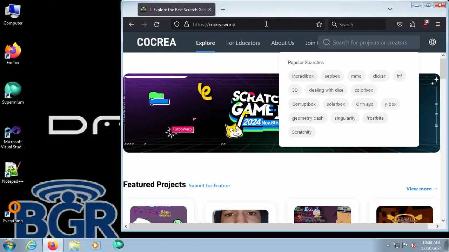
Task: Click the cocrea.world address bar
Action: (x=247, y=24)
